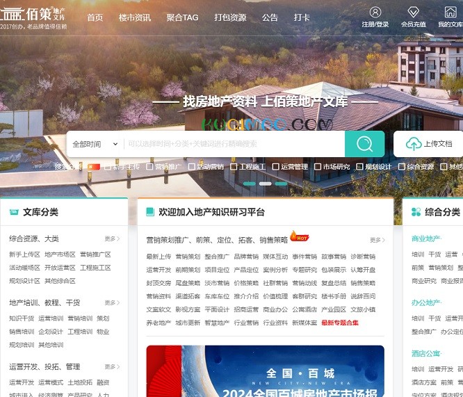Click the 上传文档 button
463x397 pixels.
[428, 144]
